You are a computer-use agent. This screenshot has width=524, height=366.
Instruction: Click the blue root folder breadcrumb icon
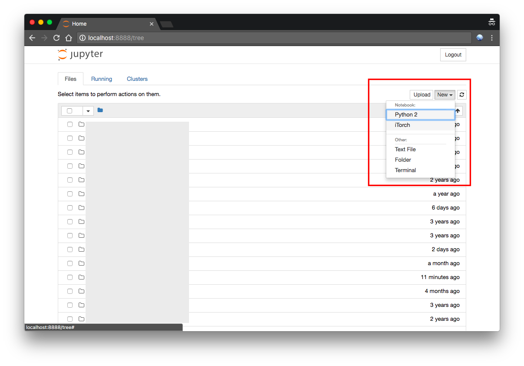pos(100,110)
